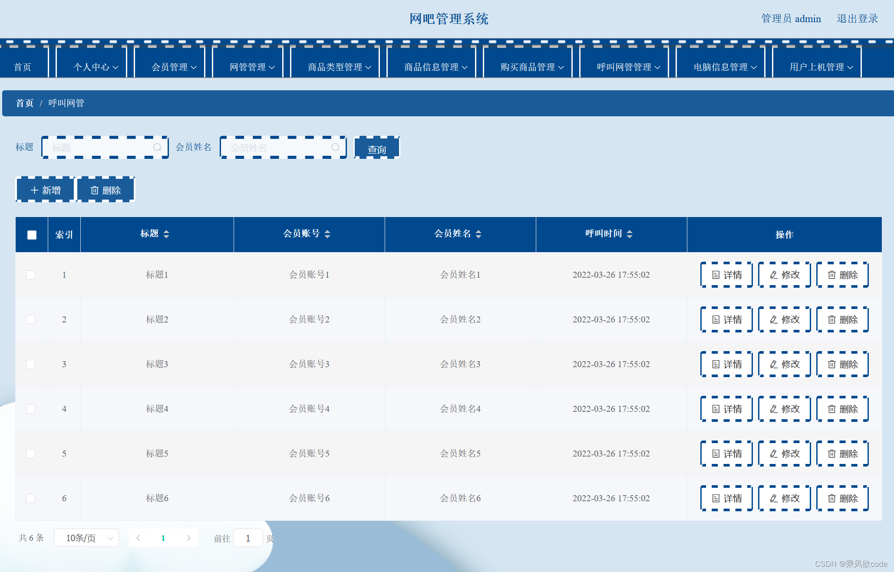This screenshot has width=894, height=572.
Task: Click trash 删除 button for row 3
Action: 842,364
